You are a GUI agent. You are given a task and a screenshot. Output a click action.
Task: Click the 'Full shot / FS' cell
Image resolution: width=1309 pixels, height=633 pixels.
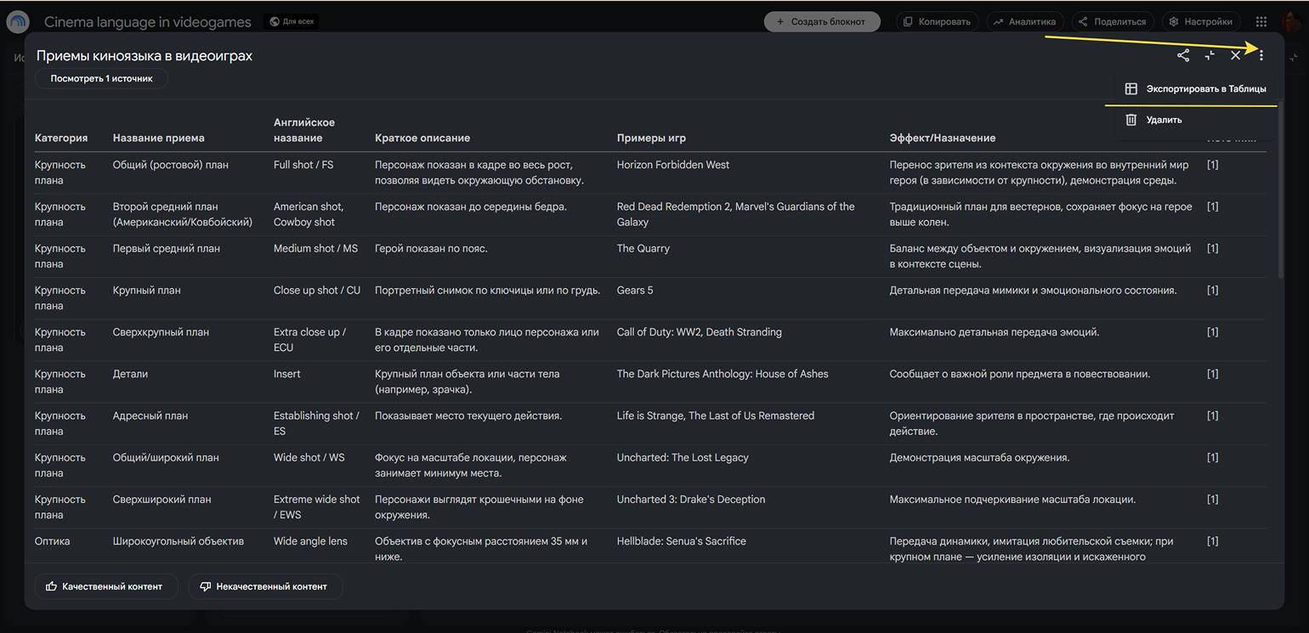coord(303,165)
